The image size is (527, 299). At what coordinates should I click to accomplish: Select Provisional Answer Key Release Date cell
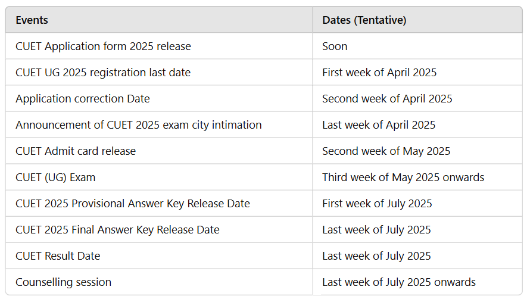133,204
